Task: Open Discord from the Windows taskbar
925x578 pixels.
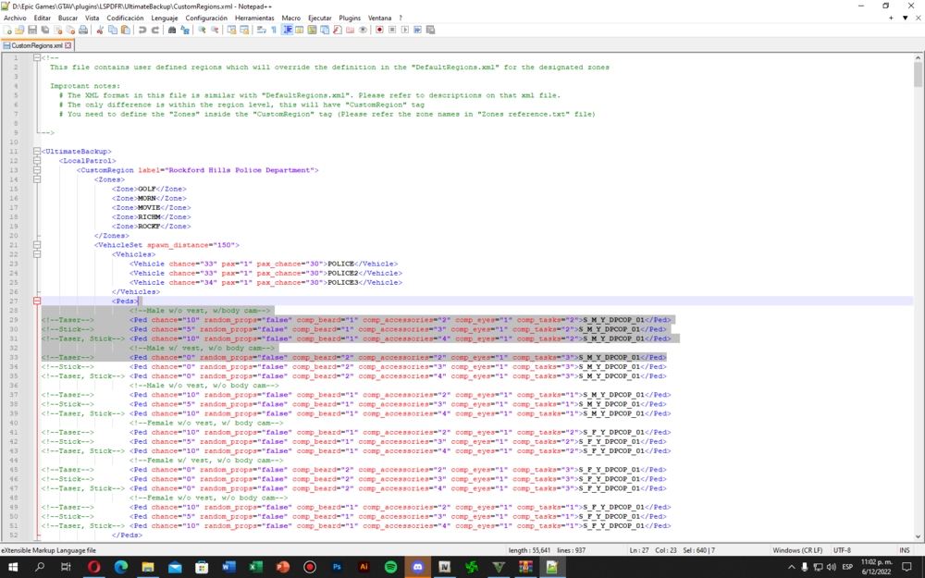Action: coord(417,567)
